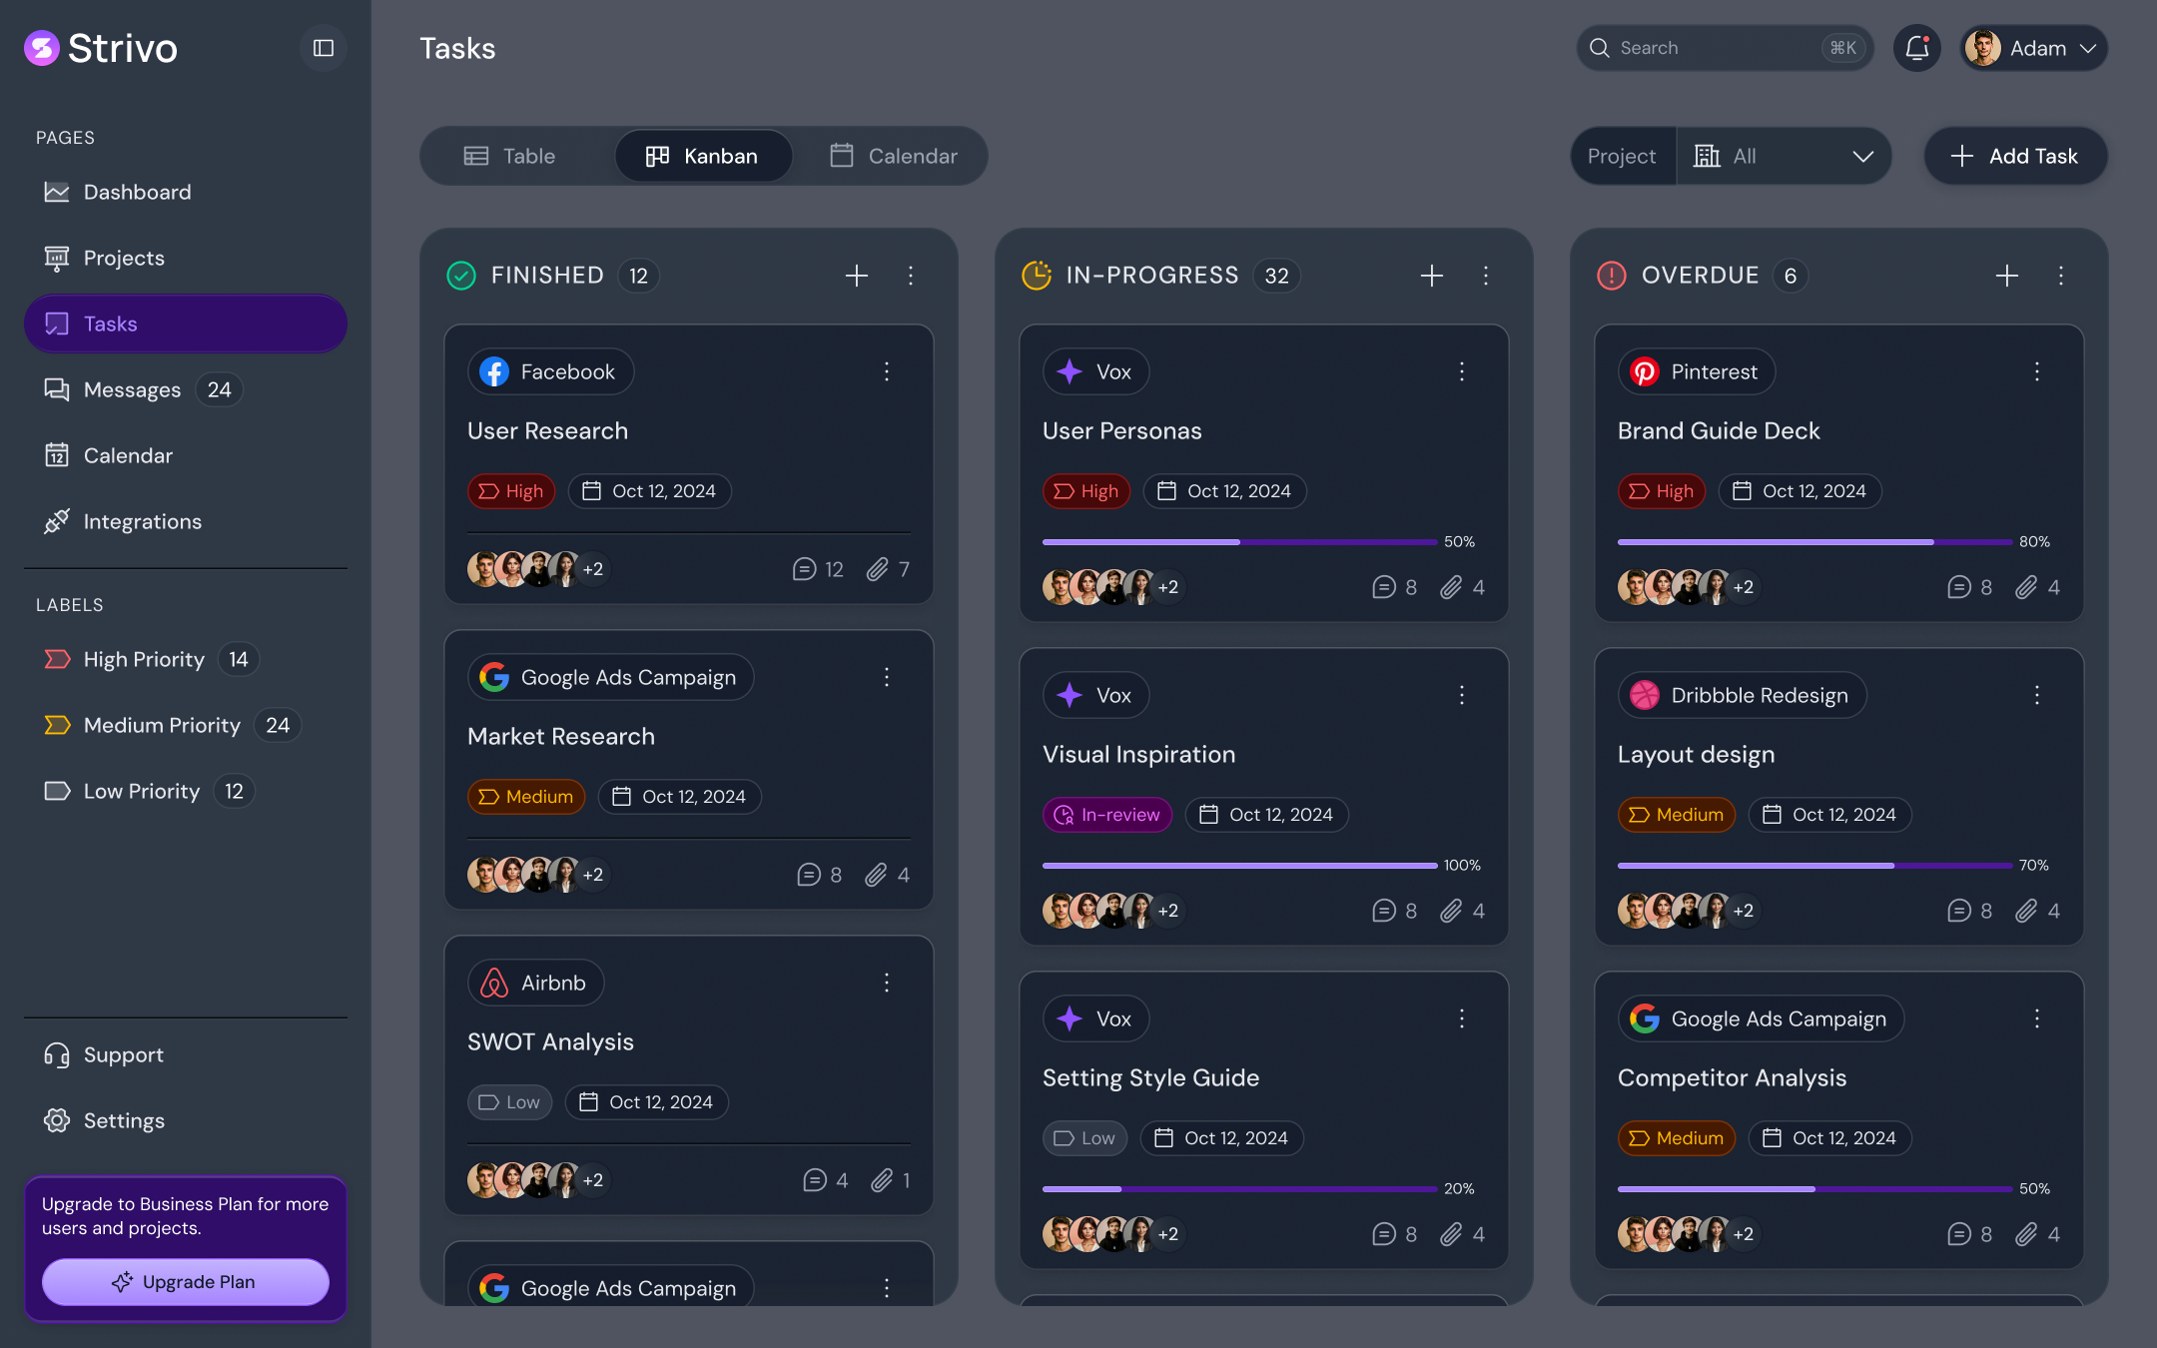Open the search field with the magnifier icon
Image resolution: width=2157 pixels, height=1348 pixels.
1600,47
